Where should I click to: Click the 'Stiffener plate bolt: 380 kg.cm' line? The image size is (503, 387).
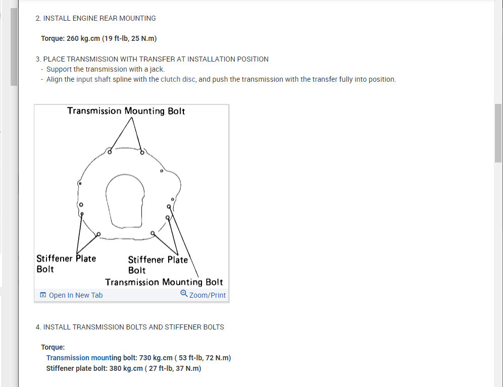pyautogui.click(x=124, y=368)
